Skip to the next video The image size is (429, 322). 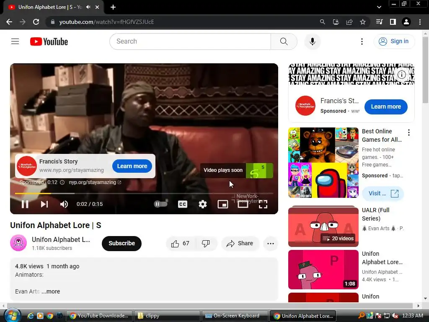tap(44, 204)
